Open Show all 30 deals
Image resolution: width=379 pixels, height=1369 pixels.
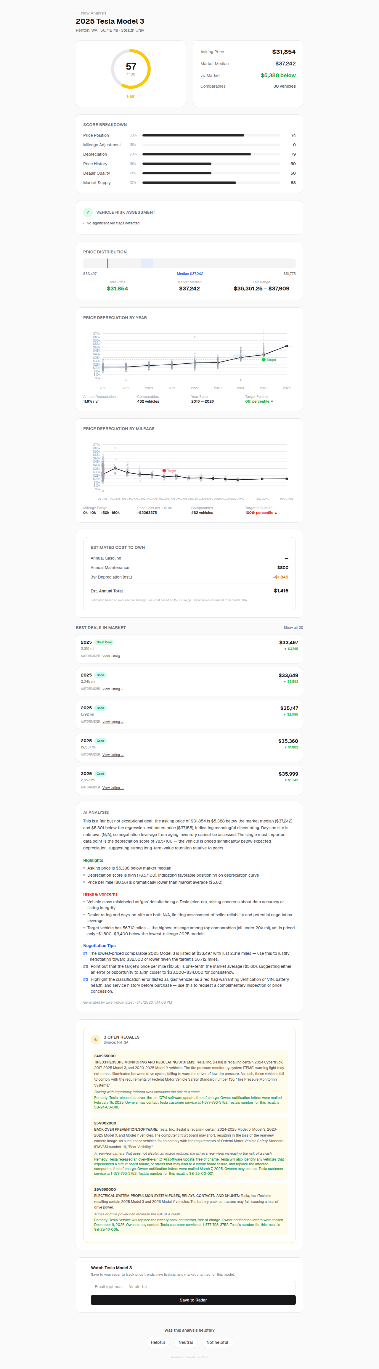coord(293,628)
